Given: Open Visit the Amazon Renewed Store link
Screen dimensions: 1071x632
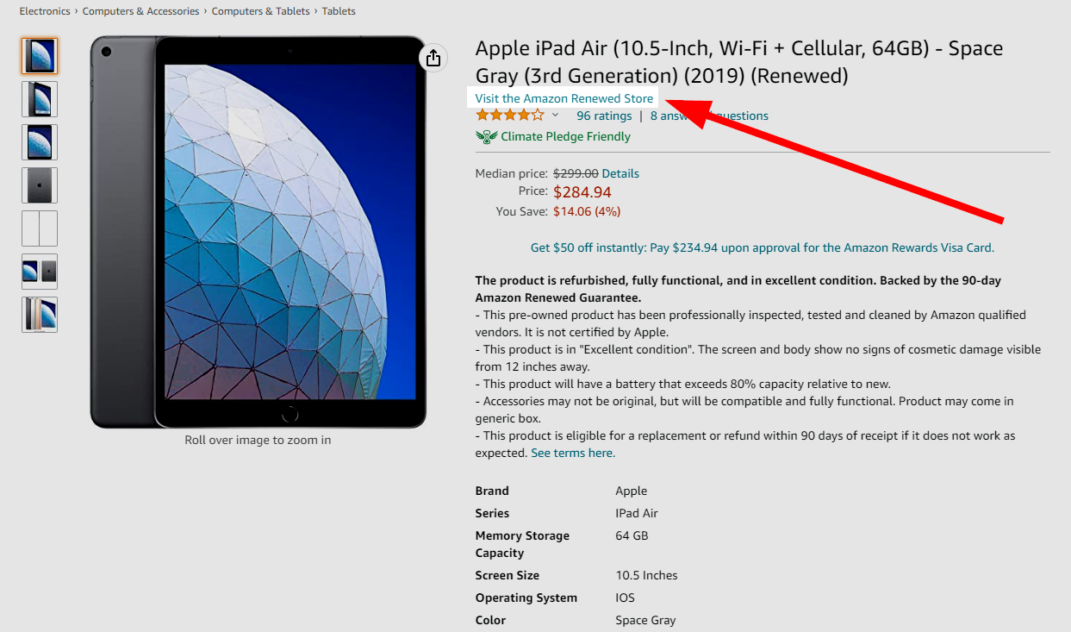Looking at the screenshot, I should coord(564,98).
